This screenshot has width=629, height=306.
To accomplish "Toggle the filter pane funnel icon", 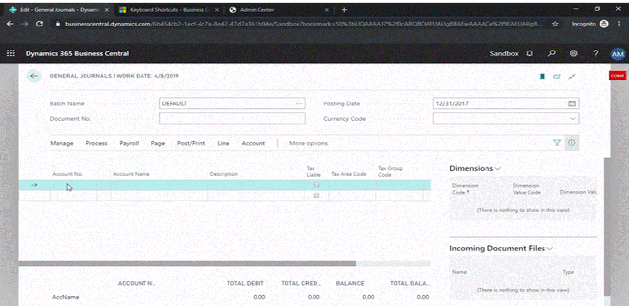I will pos(557,143).
